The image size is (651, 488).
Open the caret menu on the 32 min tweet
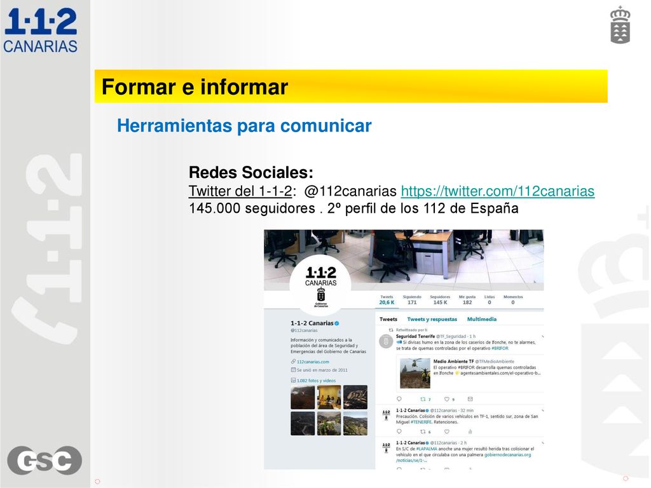tap(542, 410)
